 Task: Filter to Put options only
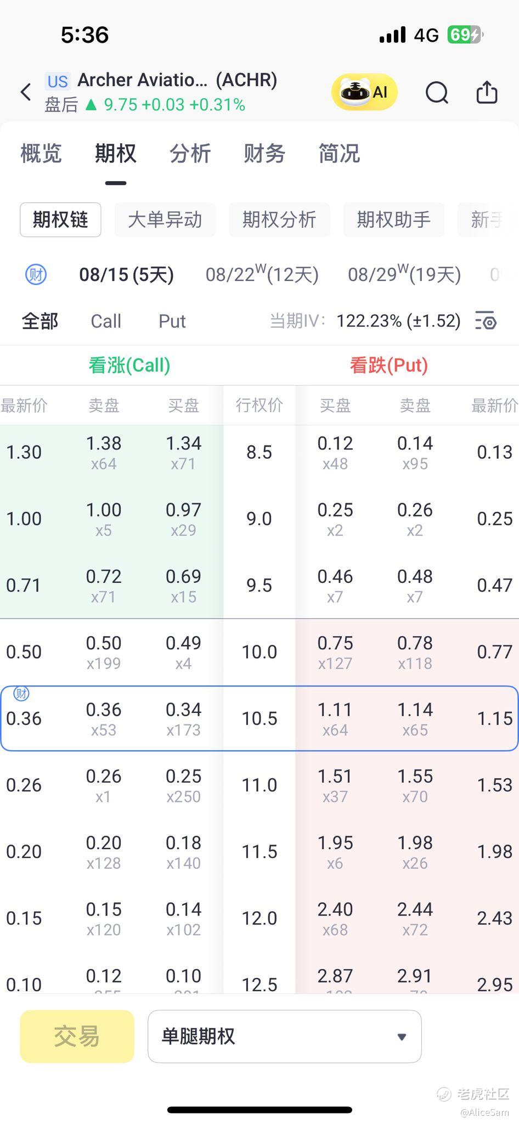coord(172,321)
